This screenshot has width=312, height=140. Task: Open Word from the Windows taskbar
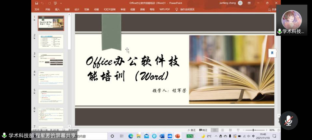[x=162, y=136]
